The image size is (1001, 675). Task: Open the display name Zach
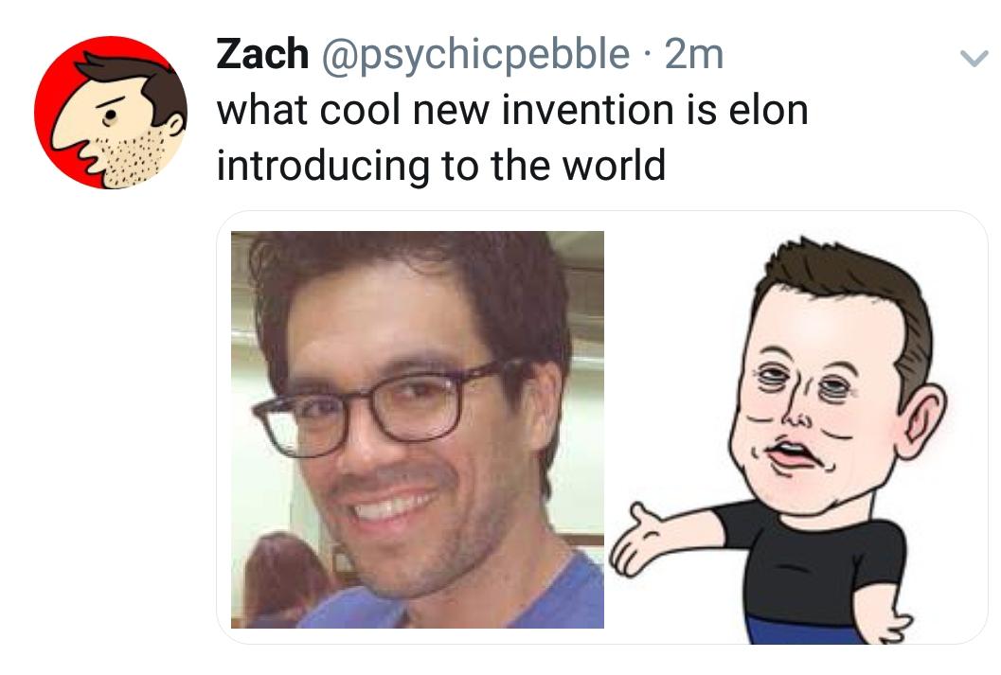click(x=262, y=54)
